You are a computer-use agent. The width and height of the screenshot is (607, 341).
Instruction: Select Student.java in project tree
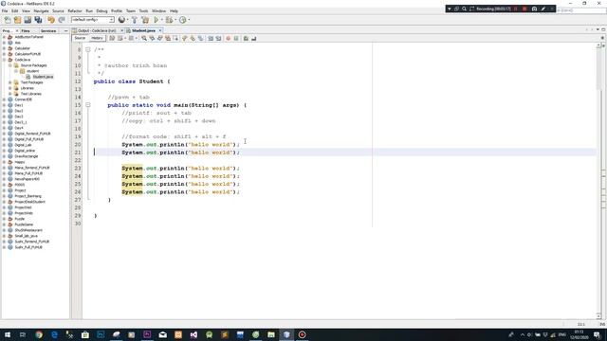[x=43, y=77]
